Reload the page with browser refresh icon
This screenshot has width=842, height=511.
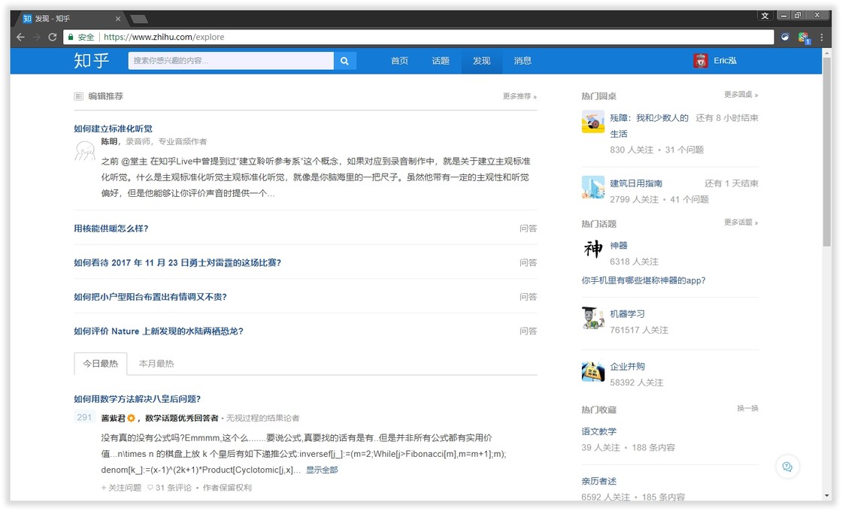point(53,37)
